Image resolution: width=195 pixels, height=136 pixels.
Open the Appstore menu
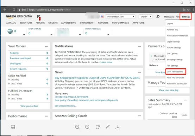138,23
